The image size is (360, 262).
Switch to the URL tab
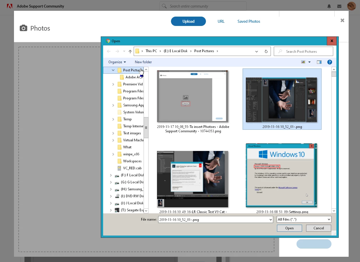(x=221, y=21)
